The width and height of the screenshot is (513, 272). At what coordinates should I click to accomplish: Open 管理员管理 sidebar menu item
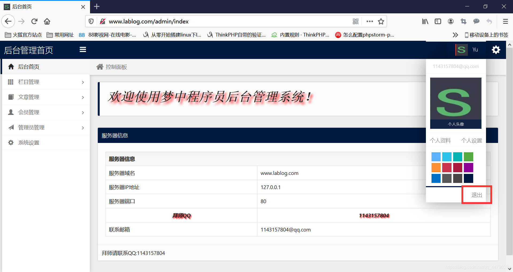click(46, 127)
